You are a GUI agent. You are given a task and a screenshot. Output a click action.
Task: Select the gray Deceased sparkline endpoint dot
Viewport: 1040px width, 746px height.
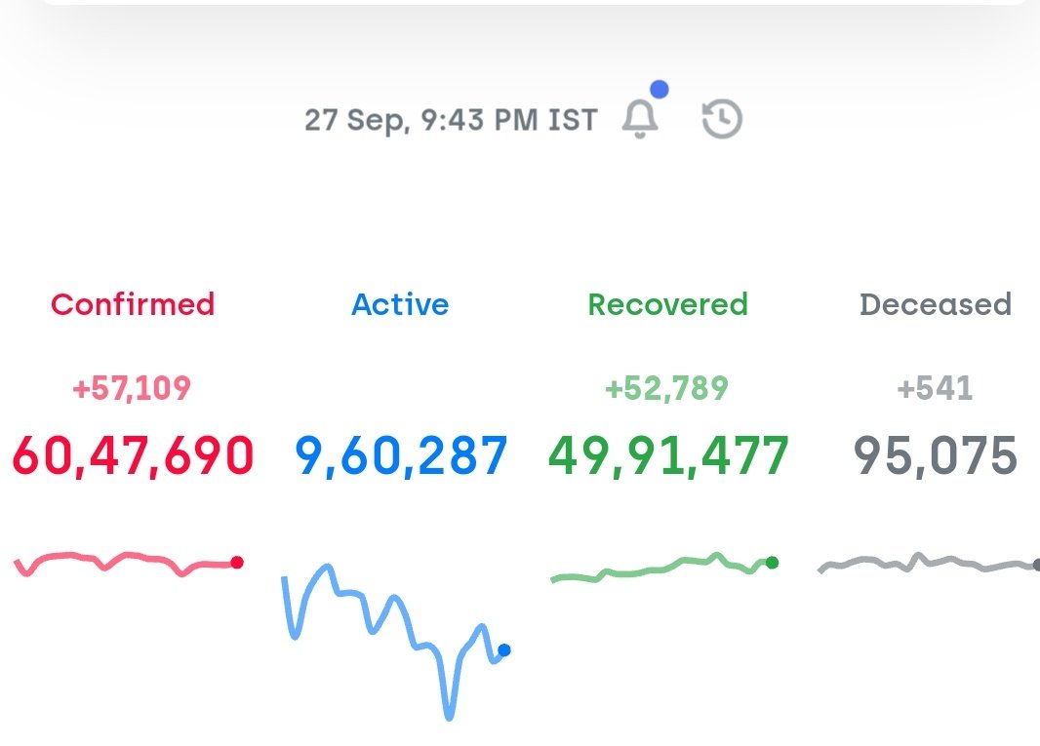[x=1034, y=563]
